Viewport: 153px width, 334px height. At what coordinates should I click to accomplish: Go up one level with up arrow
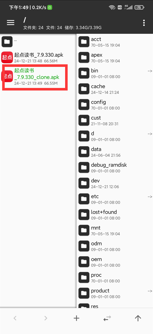tap(138, 318)
